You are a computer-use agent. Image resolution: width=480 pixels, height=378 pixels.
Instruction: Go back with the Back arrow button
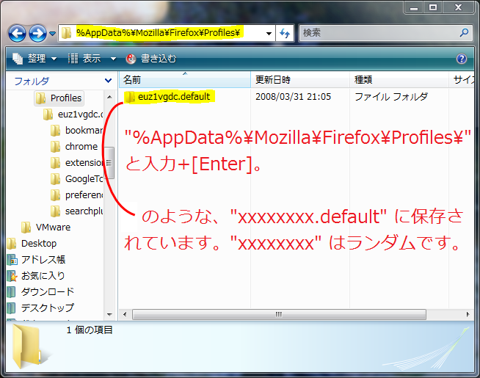[17, 33]
